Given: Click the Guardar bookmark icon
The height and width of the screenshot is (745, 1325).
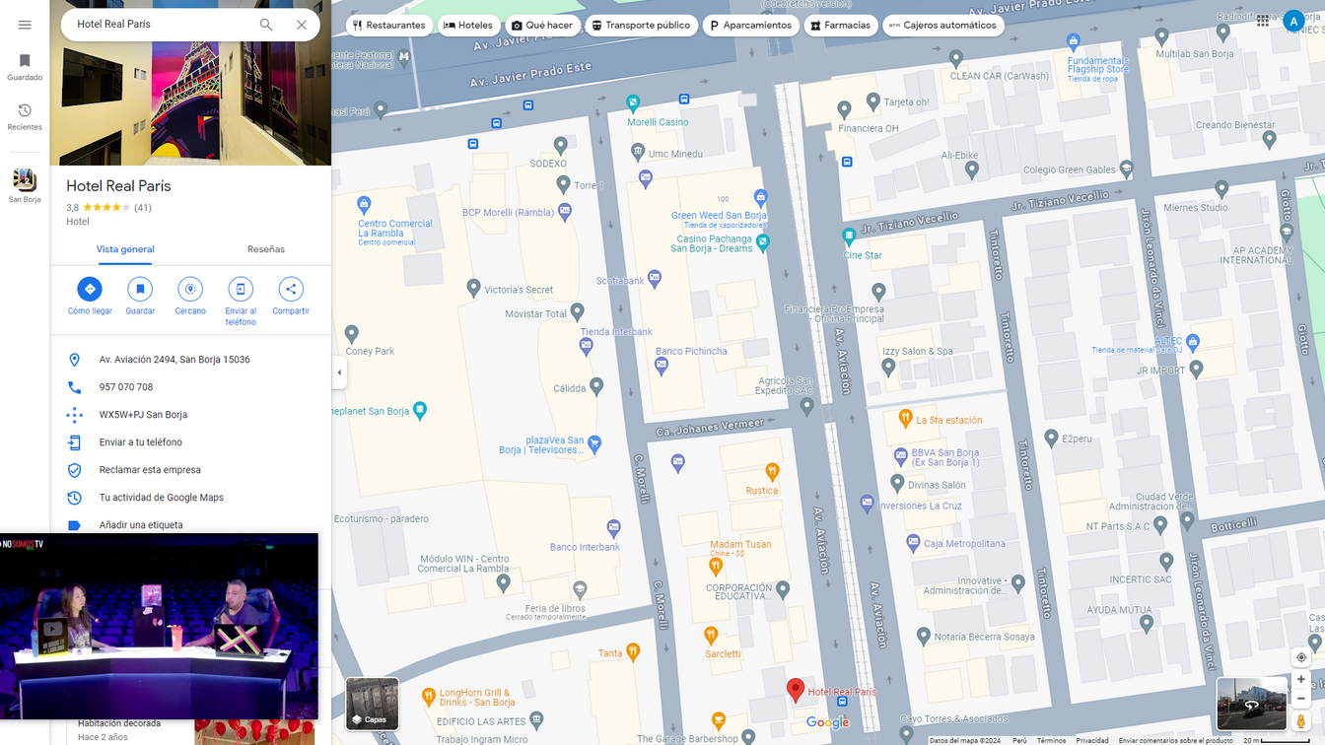Looking at the screenshot, I should (x=140, y=289).
